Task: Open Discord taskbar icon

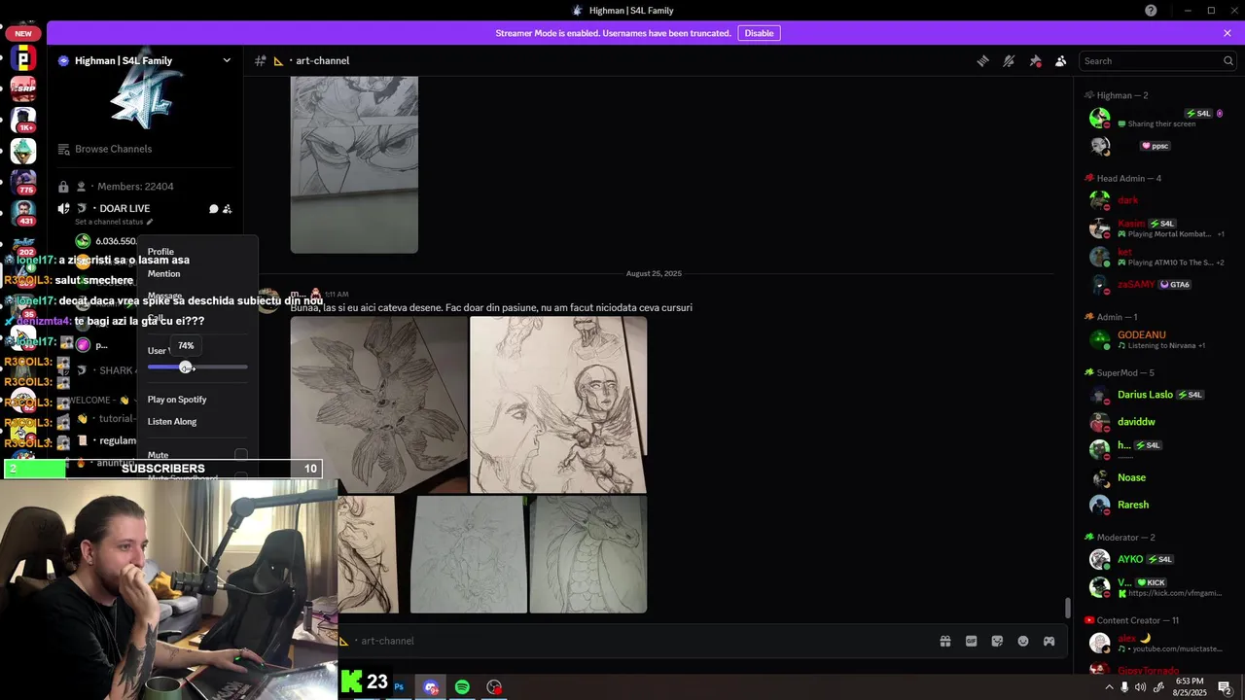Action: 431,686
